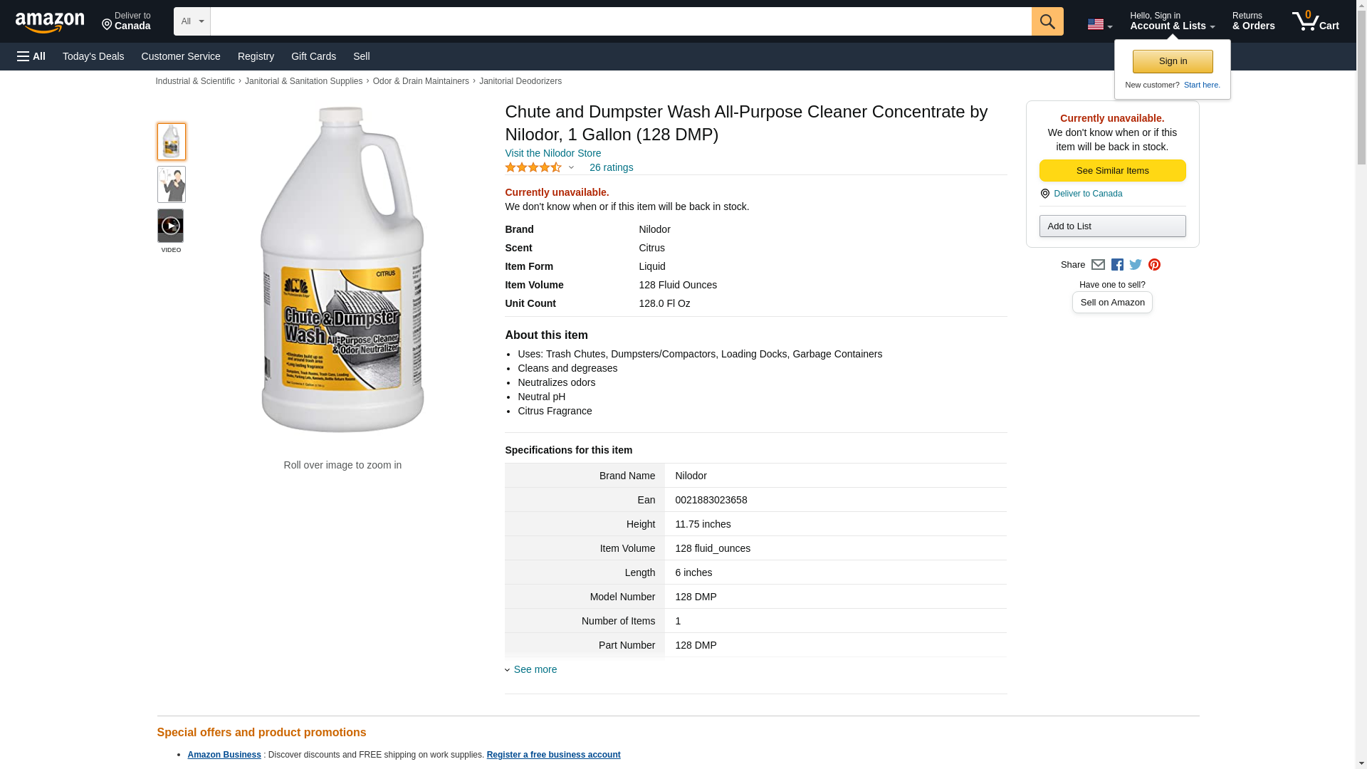Expand the language flag selector
The width and height of the screenshot is (1367, 769).
coord(1099,24)
